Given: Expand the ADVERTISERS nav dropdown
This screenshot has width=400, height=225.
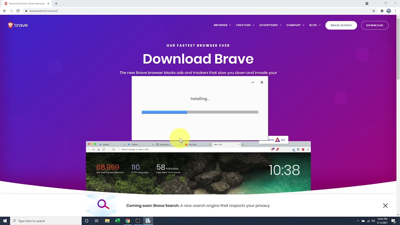Looking at the screenshot, I should coord(270,25).
